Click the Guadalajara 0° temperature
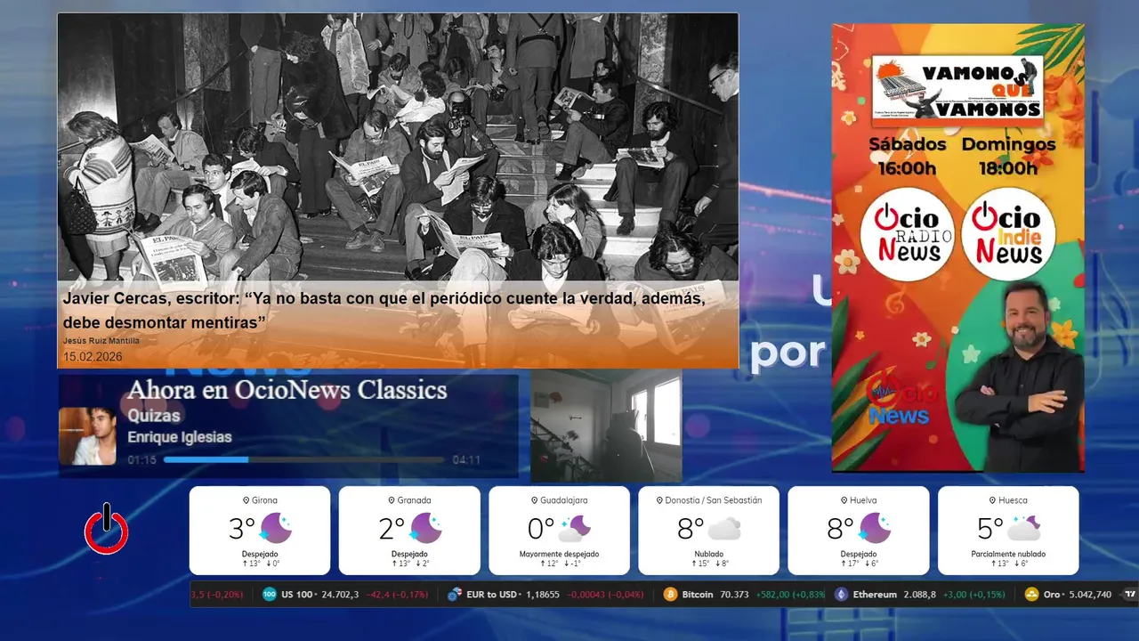Viewport: 1139px width, 641px height. [x=541, y=529]
